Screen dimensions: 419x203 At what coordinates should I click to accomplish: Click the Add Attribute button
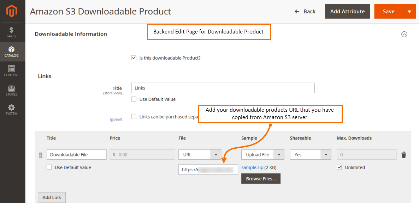347,12
